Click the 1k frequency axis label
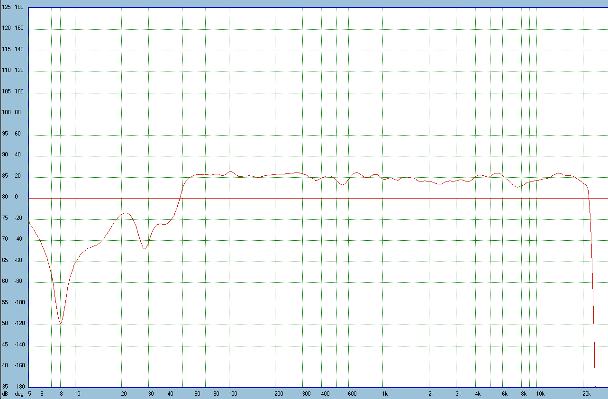The image size is (608, 399). point(385,394)
